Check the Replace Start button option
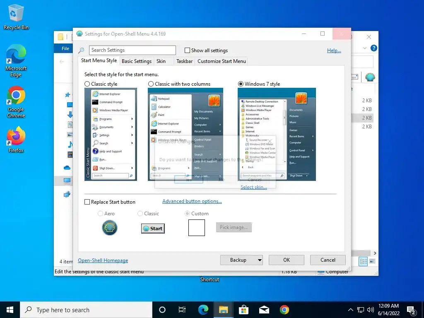424x318 pixels. (87, 202)
